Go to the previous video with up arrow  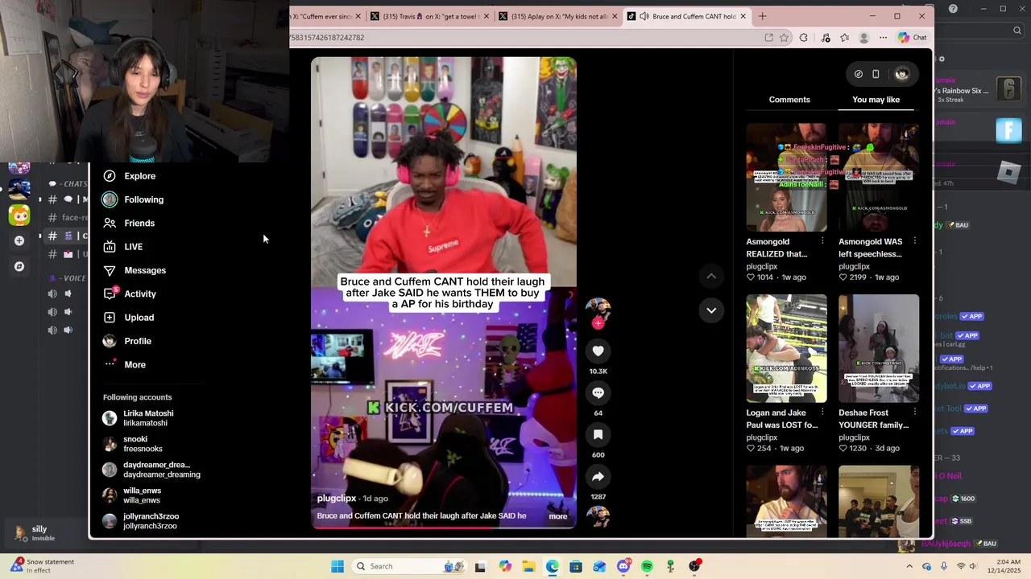(711, 276)
